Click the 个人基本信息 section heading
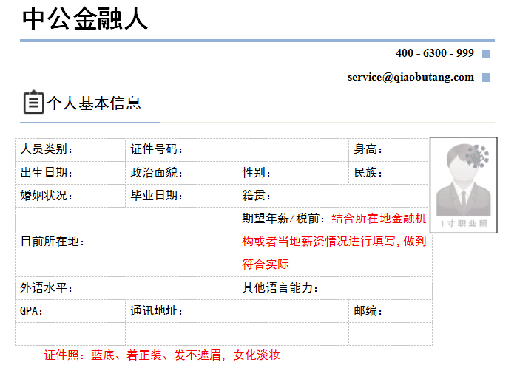 [x=94, y=103]
